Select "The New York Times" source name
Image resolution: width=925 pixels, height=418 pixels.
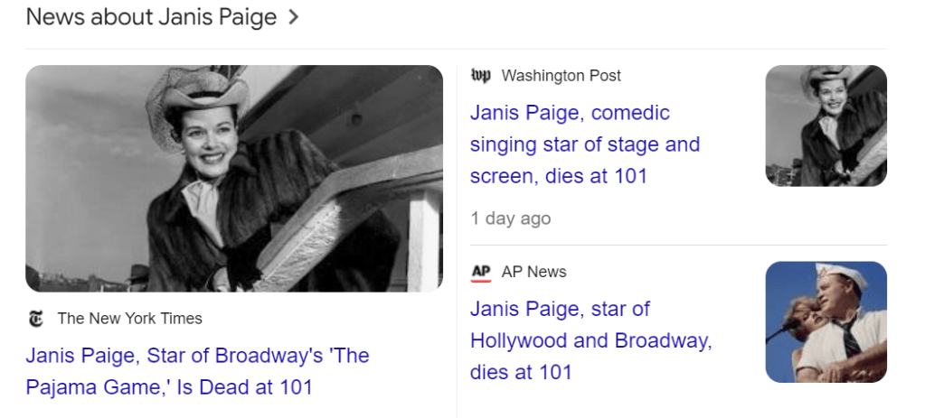(129, 318)
